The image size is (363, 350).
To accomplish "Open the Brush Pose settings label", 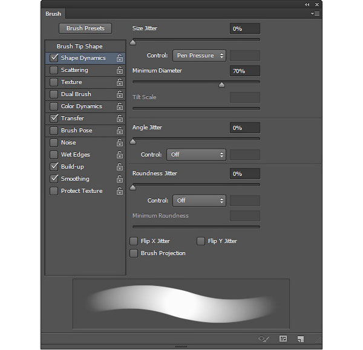I will pos(76,131).
